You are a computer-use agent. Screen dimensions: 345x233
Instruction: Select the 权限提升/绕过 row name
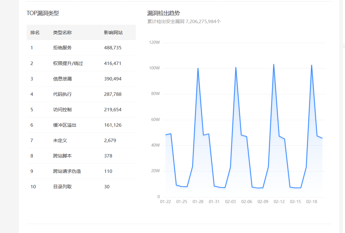pyautogui.click(x=68, y=63)
